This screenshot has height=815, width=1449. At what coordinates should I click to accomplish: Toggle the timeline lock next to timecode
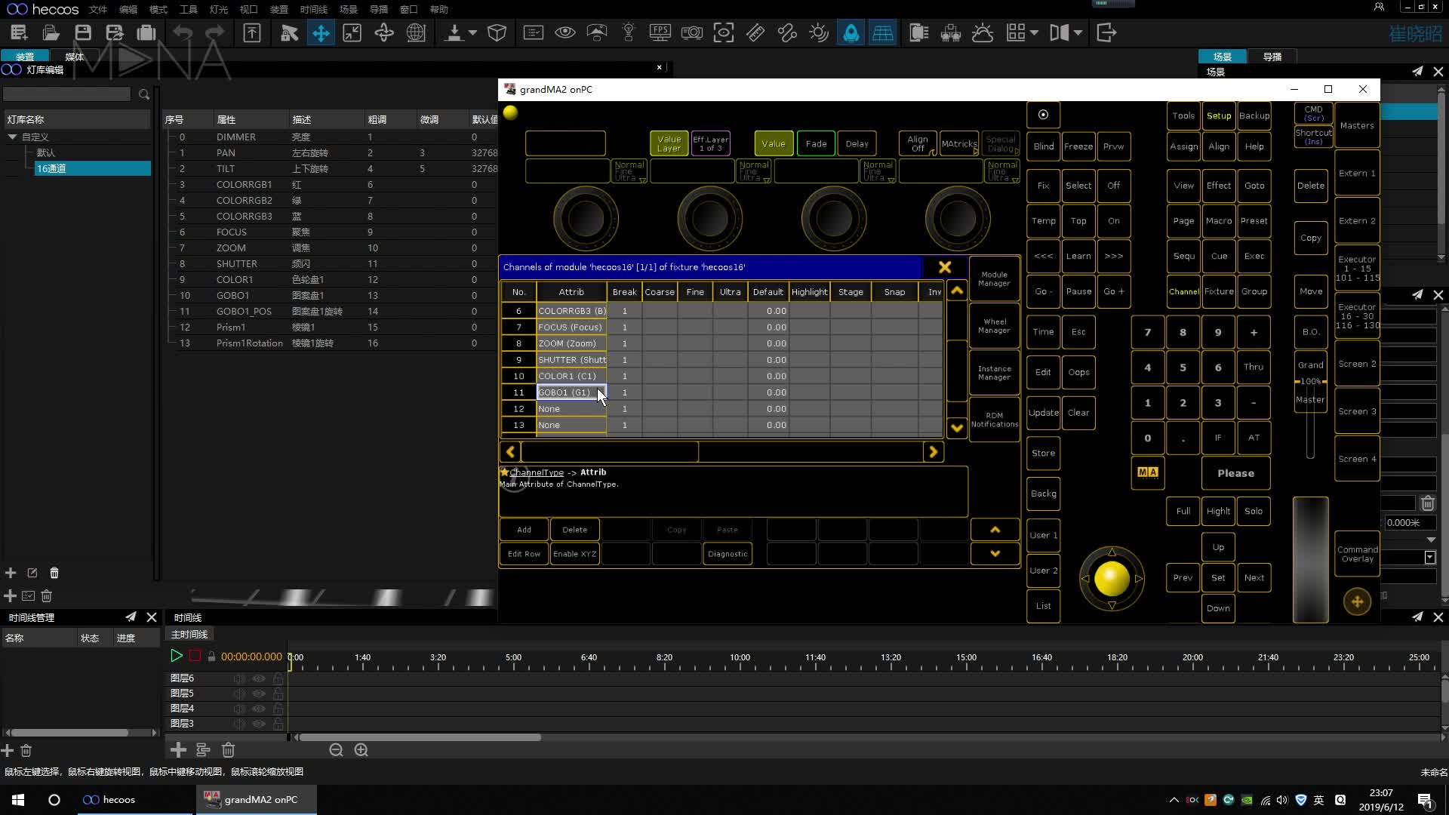point(211,657)
